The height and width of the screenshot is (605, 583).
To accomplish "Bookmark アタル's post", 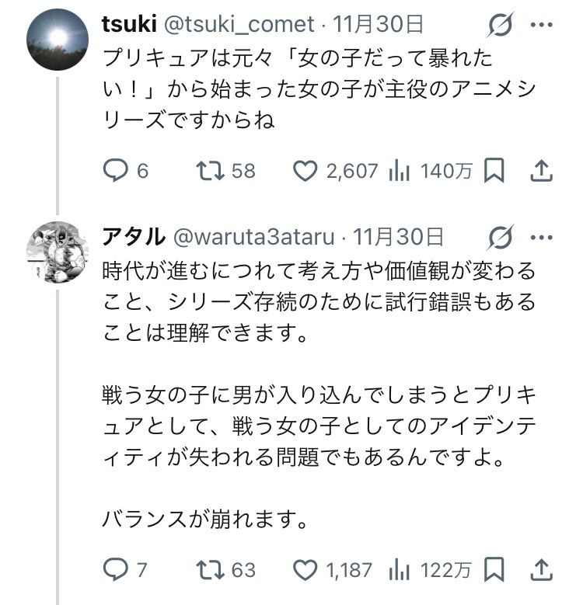I will coord(494,570).
